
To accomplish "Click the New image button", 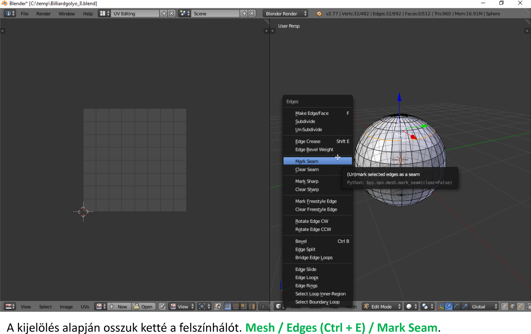I will point(119,307).
